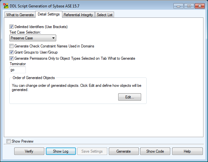Close the DDL Script Generation dialog
The width and height of the screenshot is (208, 162).
[x=200, y=6]
